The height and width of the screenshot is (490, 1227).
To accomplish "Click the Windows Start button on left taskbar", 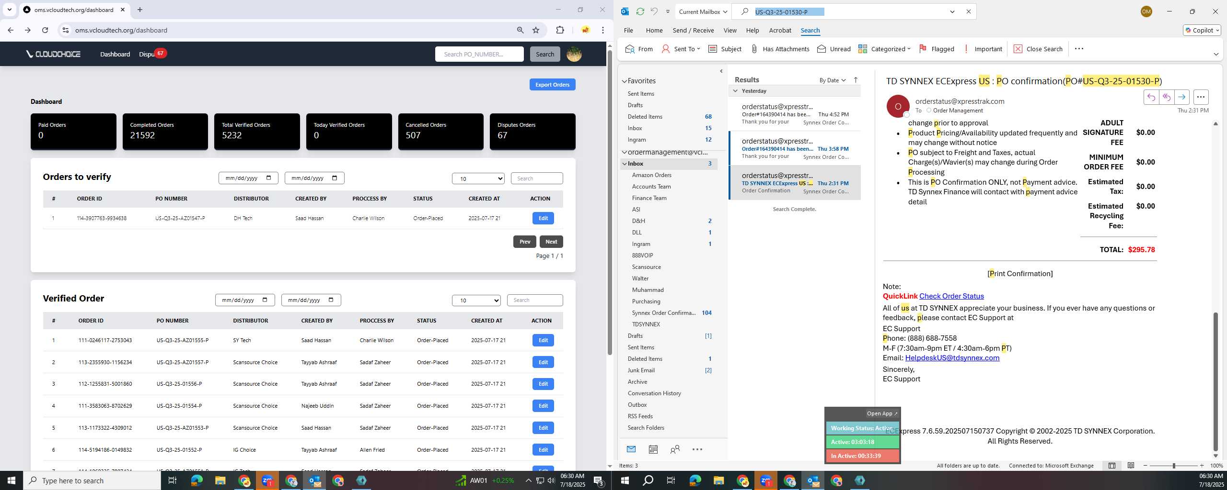I will coord(12,480).
